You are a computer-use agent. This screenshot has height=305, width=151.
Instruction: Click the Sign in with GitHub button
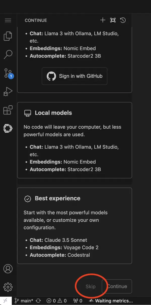(x=74, y=76)
